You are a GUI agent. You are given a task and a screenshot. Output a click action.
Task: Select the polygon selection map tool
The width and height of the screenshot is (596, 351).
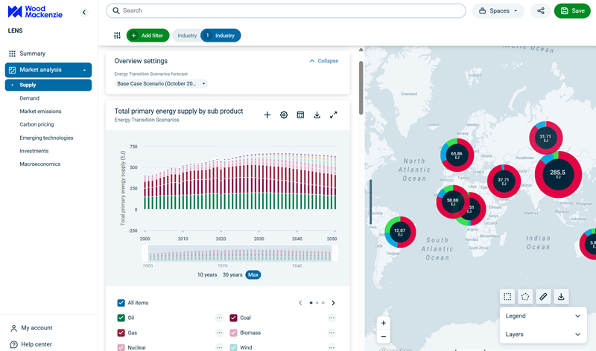pyautogui.click(x=525, y=297)
